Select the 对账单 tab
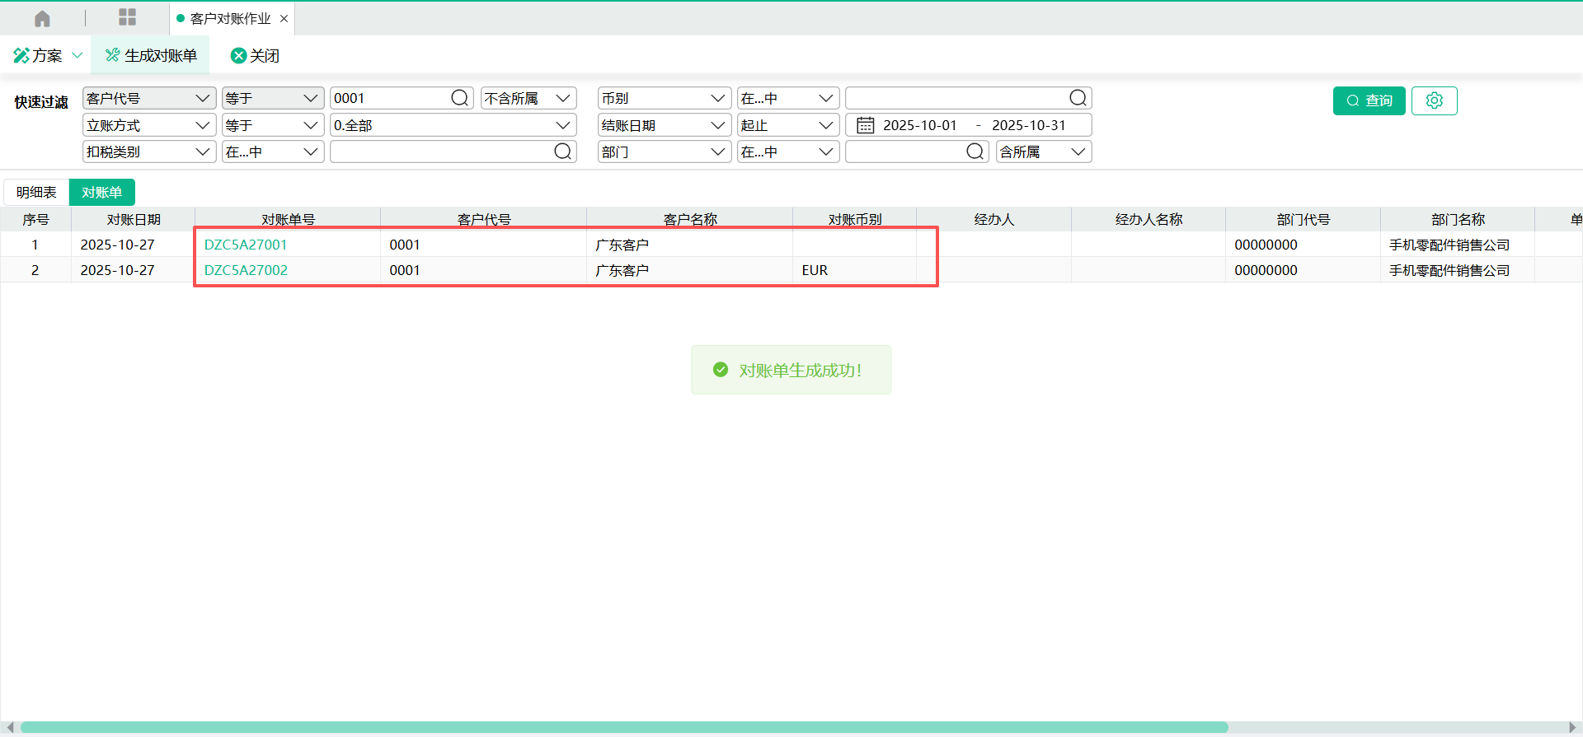The height and width of the screenshot is (737, 1583). tap(101, 192)
